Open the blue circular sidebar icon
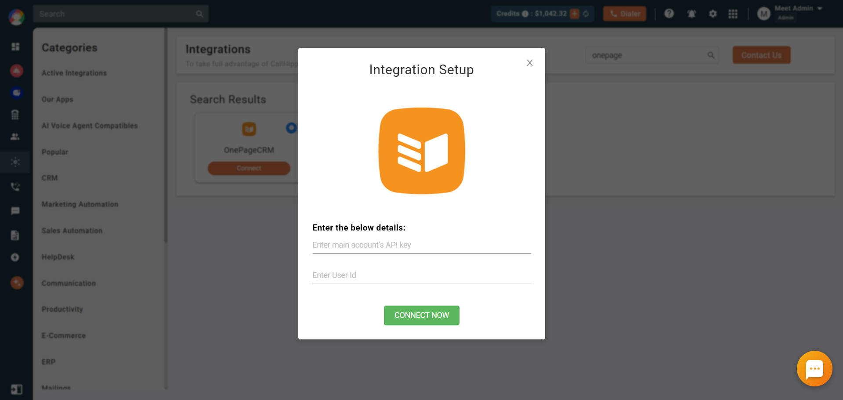Screen dimensions: 843x400 (16, 93)
